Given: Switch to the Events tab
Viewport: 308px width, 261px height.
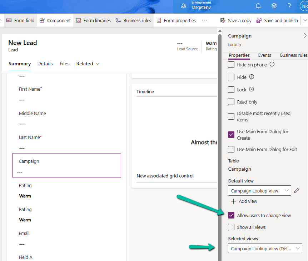Looking at the screenshot, I should pyautogui.click(x=264, y=55).
